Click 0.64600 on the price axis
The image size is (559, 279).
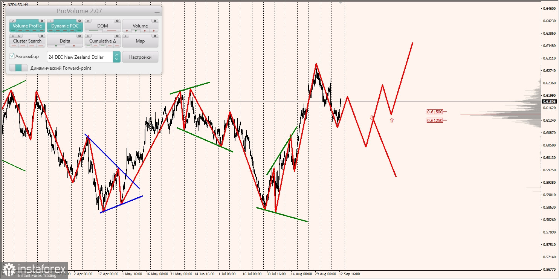point(550,8)
